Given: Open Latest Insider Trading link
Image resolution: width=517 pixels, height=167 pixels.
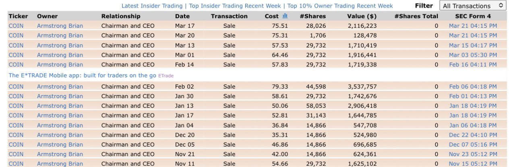Looking at the screenshot, I should (152, 6).
